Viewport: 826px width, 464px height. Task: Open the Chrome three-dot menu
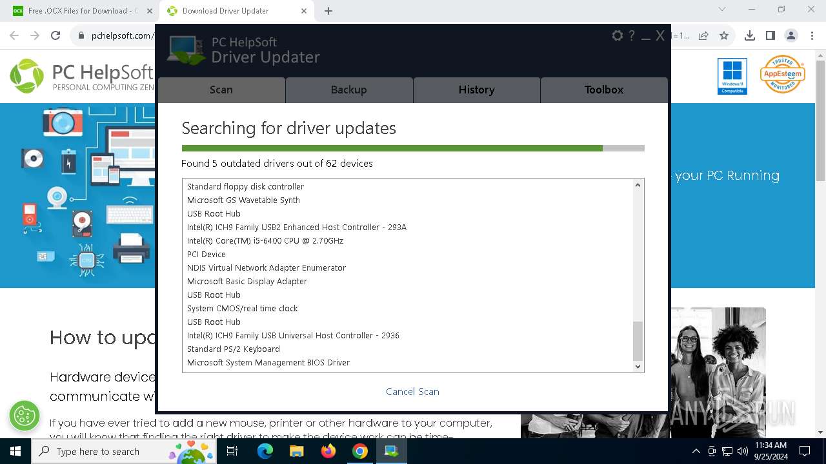point(811,35)
